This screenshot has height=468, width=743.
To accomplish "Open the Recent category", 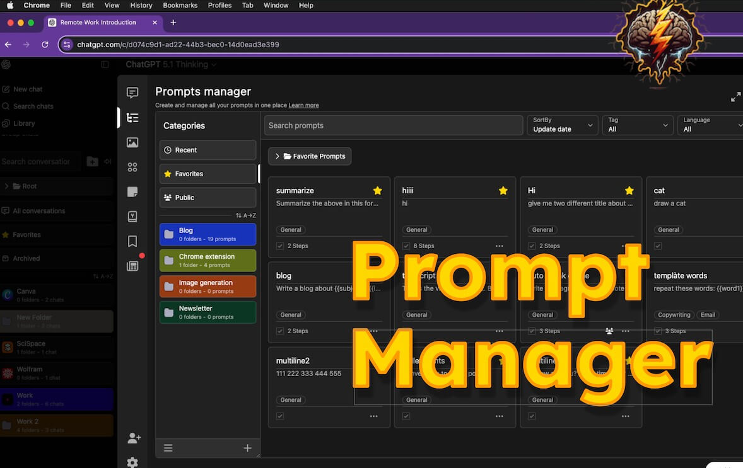I will [208, 150].
